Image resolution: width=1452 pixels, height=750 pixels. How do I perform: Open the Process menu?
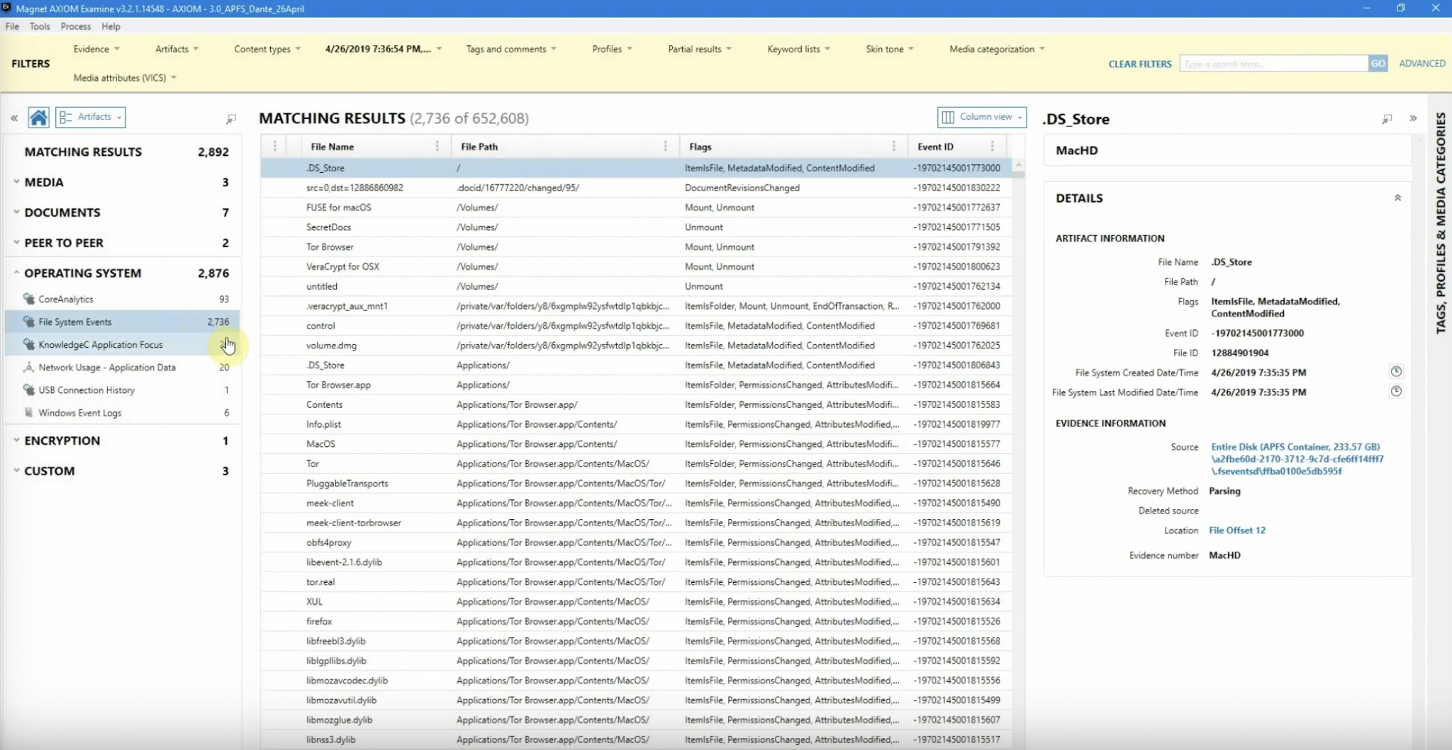coord(76,26)
